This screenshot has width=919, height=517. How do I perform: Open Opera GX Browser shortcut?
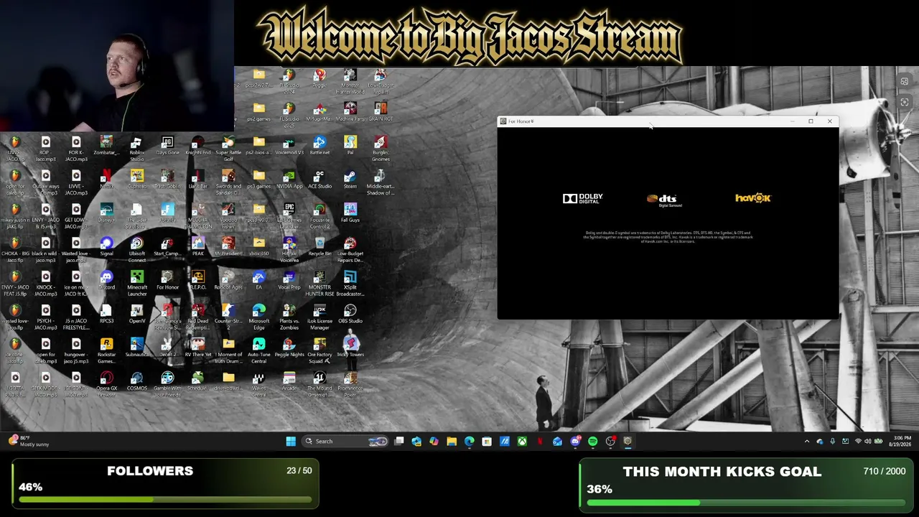(106, 384)
